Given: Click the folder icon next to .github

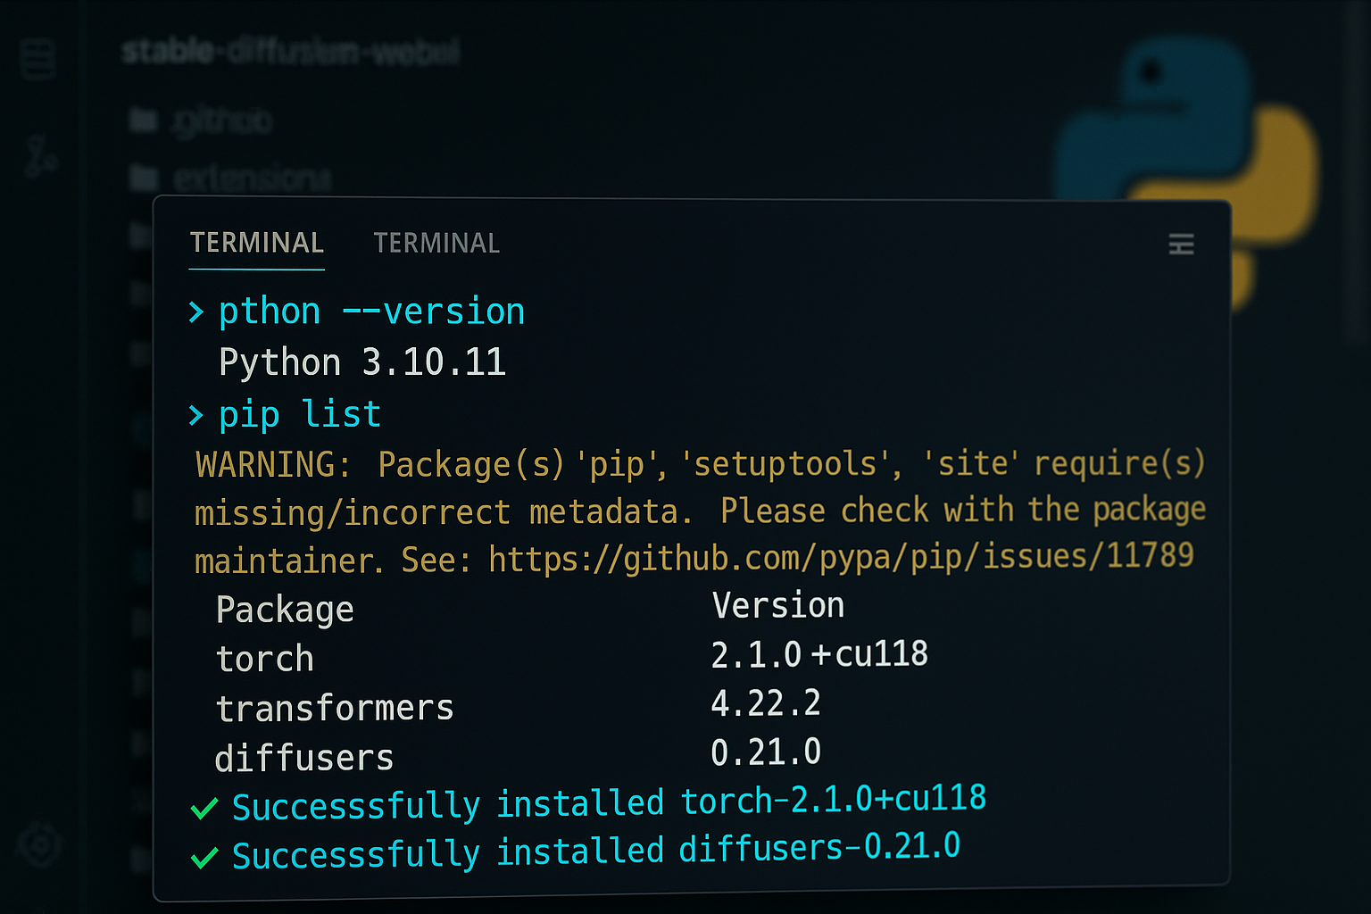Looking at the screenshot, I should (x=144, y=120).
